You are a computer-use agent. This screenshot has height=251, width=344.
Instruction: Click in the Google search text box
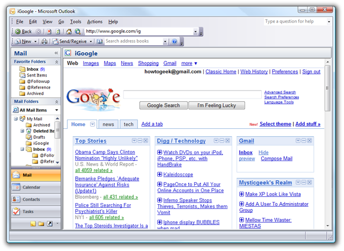coord(192,94)
